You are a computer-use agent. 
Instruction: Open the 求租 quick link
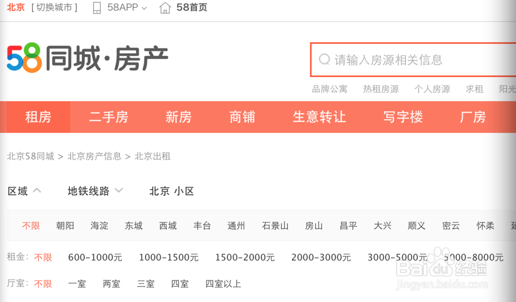click(474, 89)
